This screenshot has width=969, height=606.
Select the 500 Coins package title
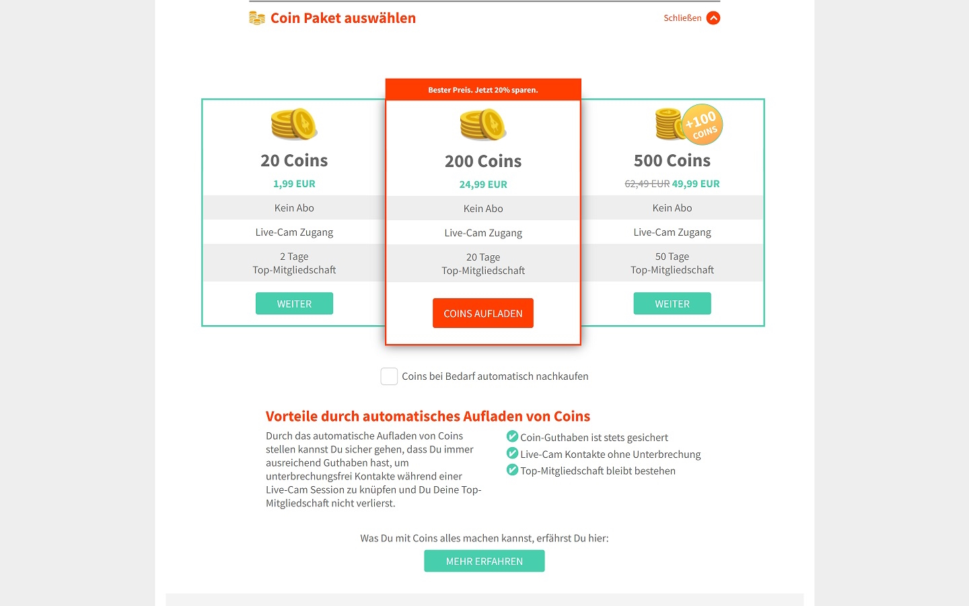tap(672, 160)
